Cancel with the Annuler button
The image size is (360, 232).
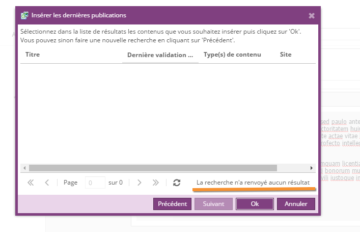point(296,204)
